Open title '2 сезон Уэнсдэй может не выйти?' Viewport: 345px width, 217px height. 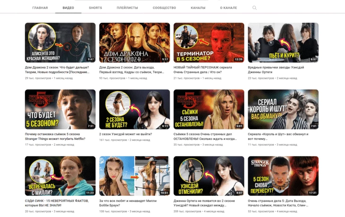[x=125, y=134]
